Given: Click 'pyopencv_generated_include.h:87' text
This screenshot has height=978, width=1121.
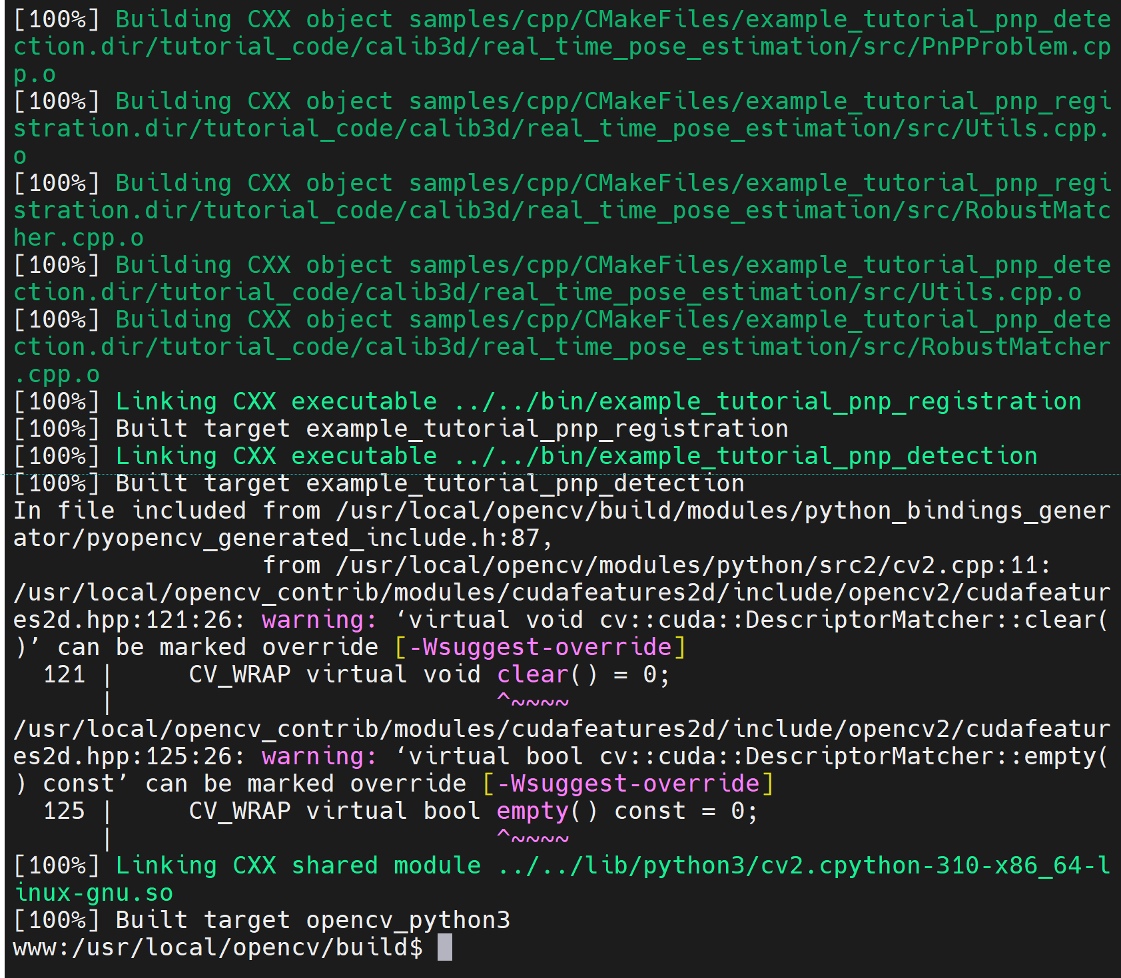Looking at the screenshot, I should [312, 537].
